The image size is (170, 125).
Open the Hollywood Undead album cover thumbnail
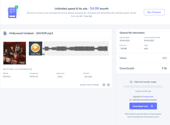[15, 53]
